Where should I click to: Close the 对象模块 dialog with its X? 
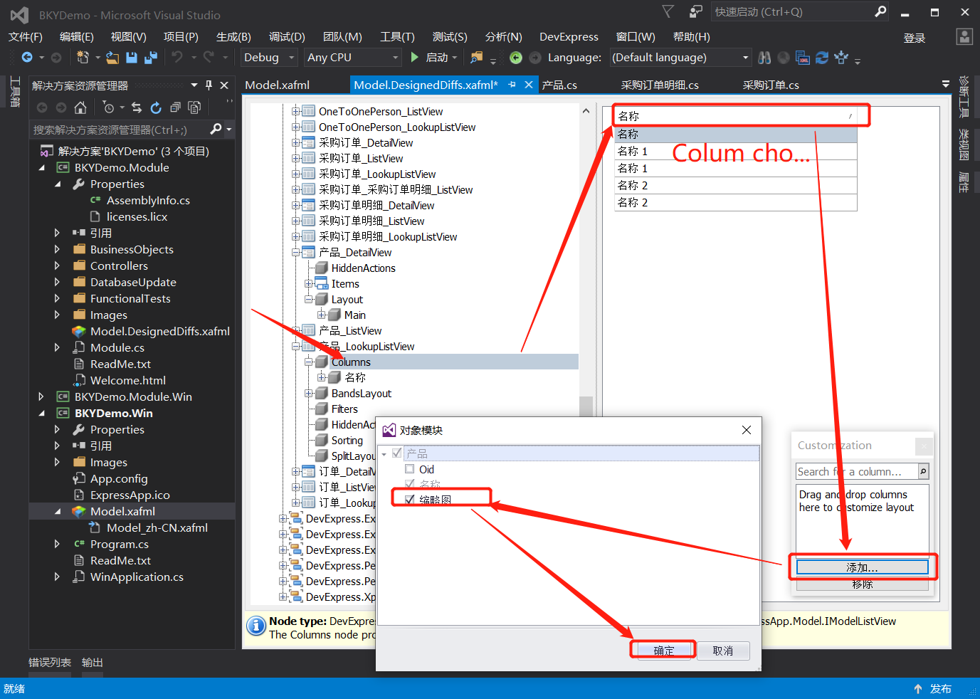746,430
